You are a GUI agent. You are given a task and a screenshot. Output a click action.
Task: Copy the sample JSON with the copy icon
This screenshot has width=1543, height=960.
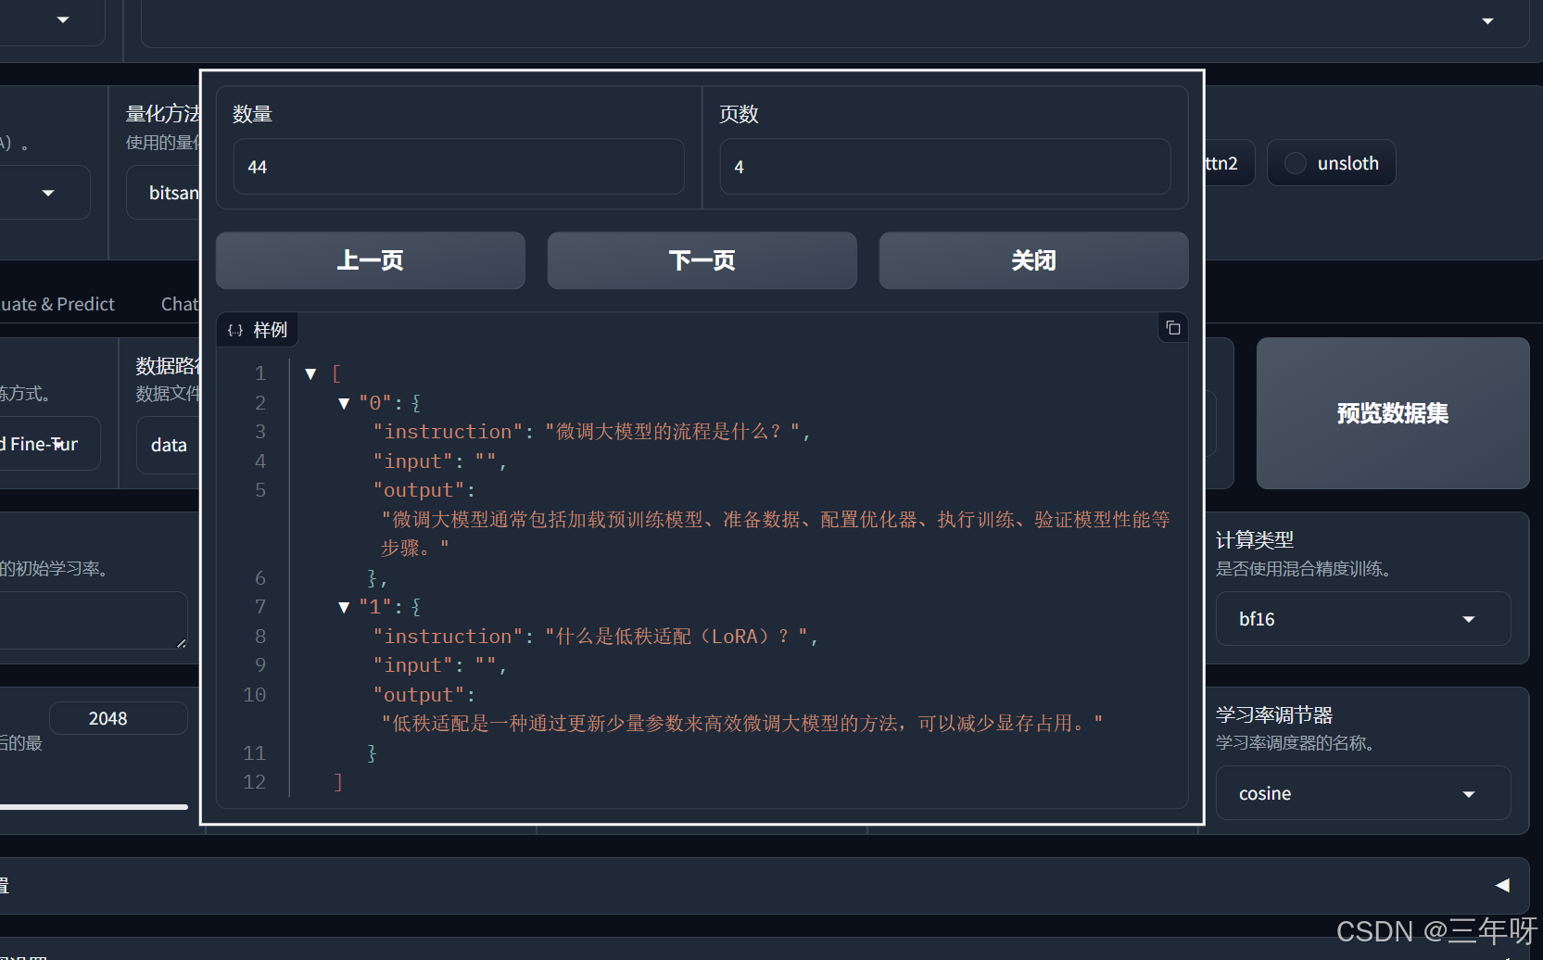(1173, 328)
